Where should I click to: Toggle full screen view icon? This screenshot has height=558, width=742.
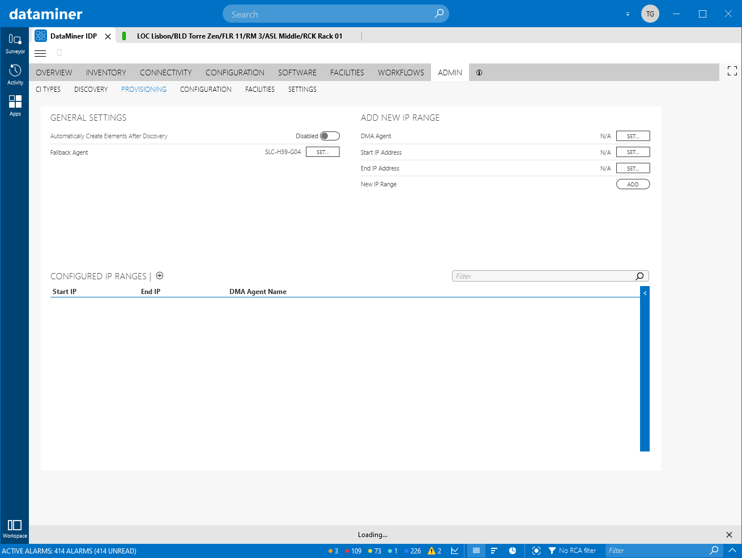pyautogui.click(x=732, y=71)
